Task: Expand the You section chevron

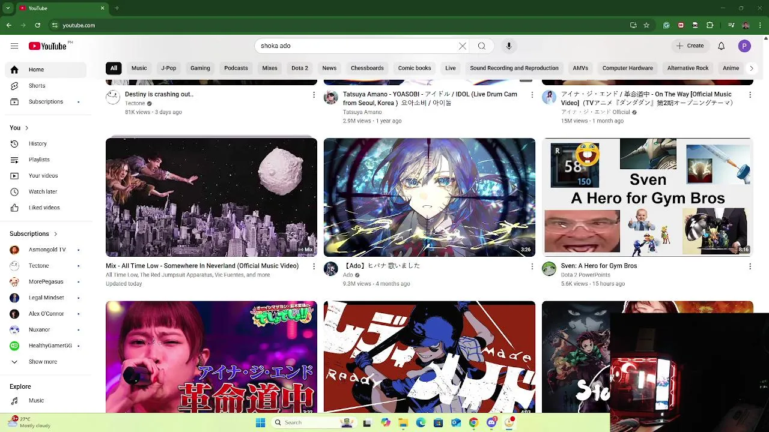Action: click(26, 128)
